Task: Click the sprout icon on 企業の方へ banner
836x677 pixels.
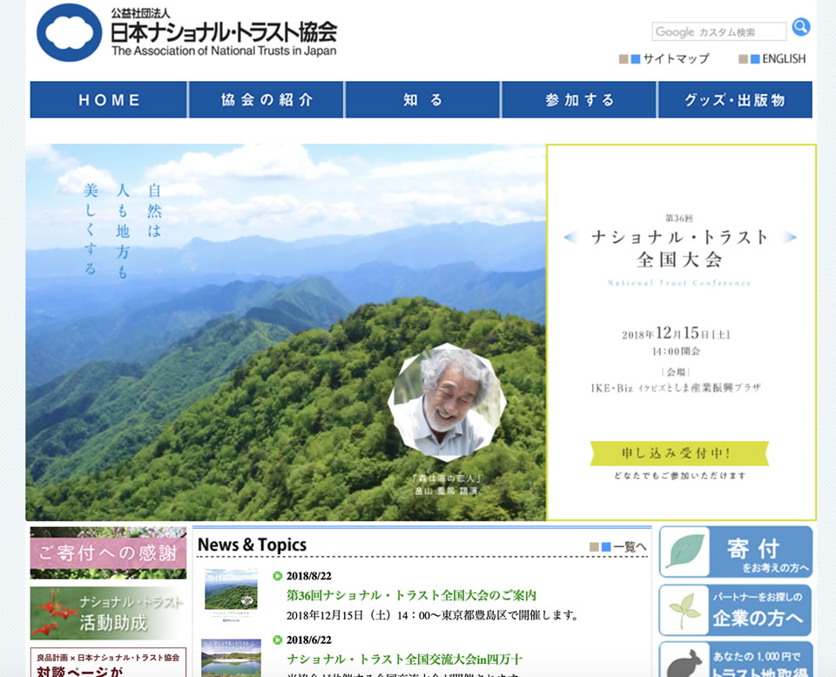Action: click(x=684, y=610)
